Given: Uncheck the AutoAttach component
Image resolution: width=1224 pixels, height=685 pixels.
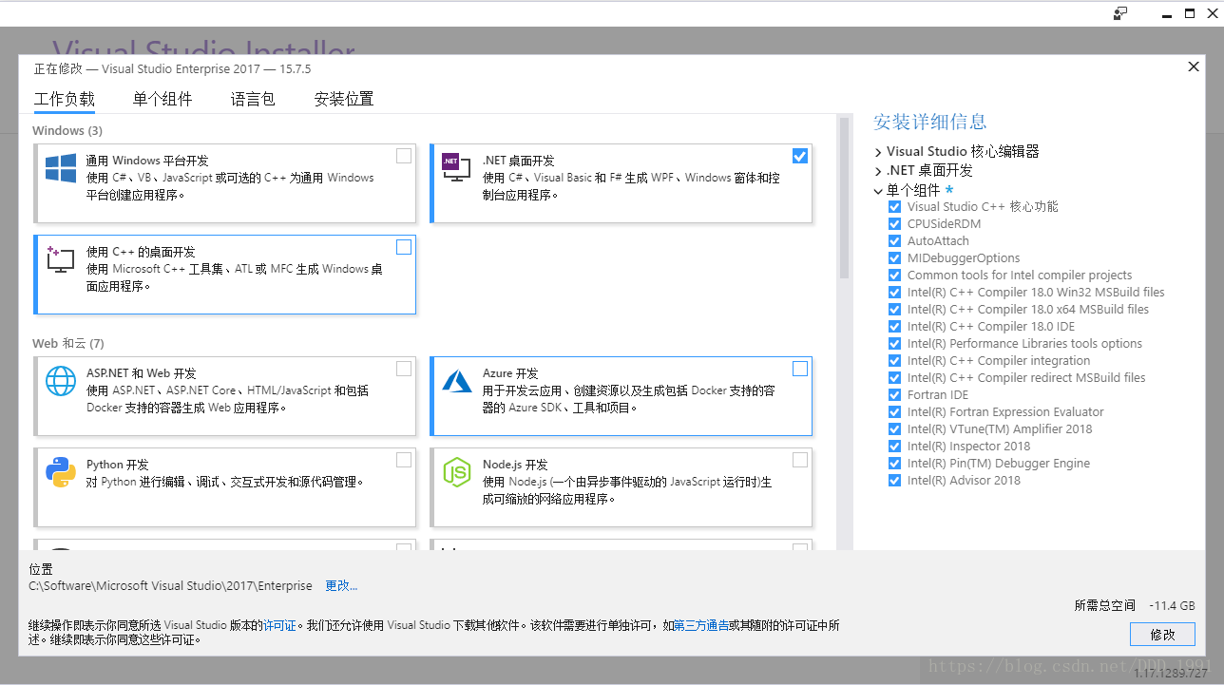Looking at the screenshot, I should point(894,241).
